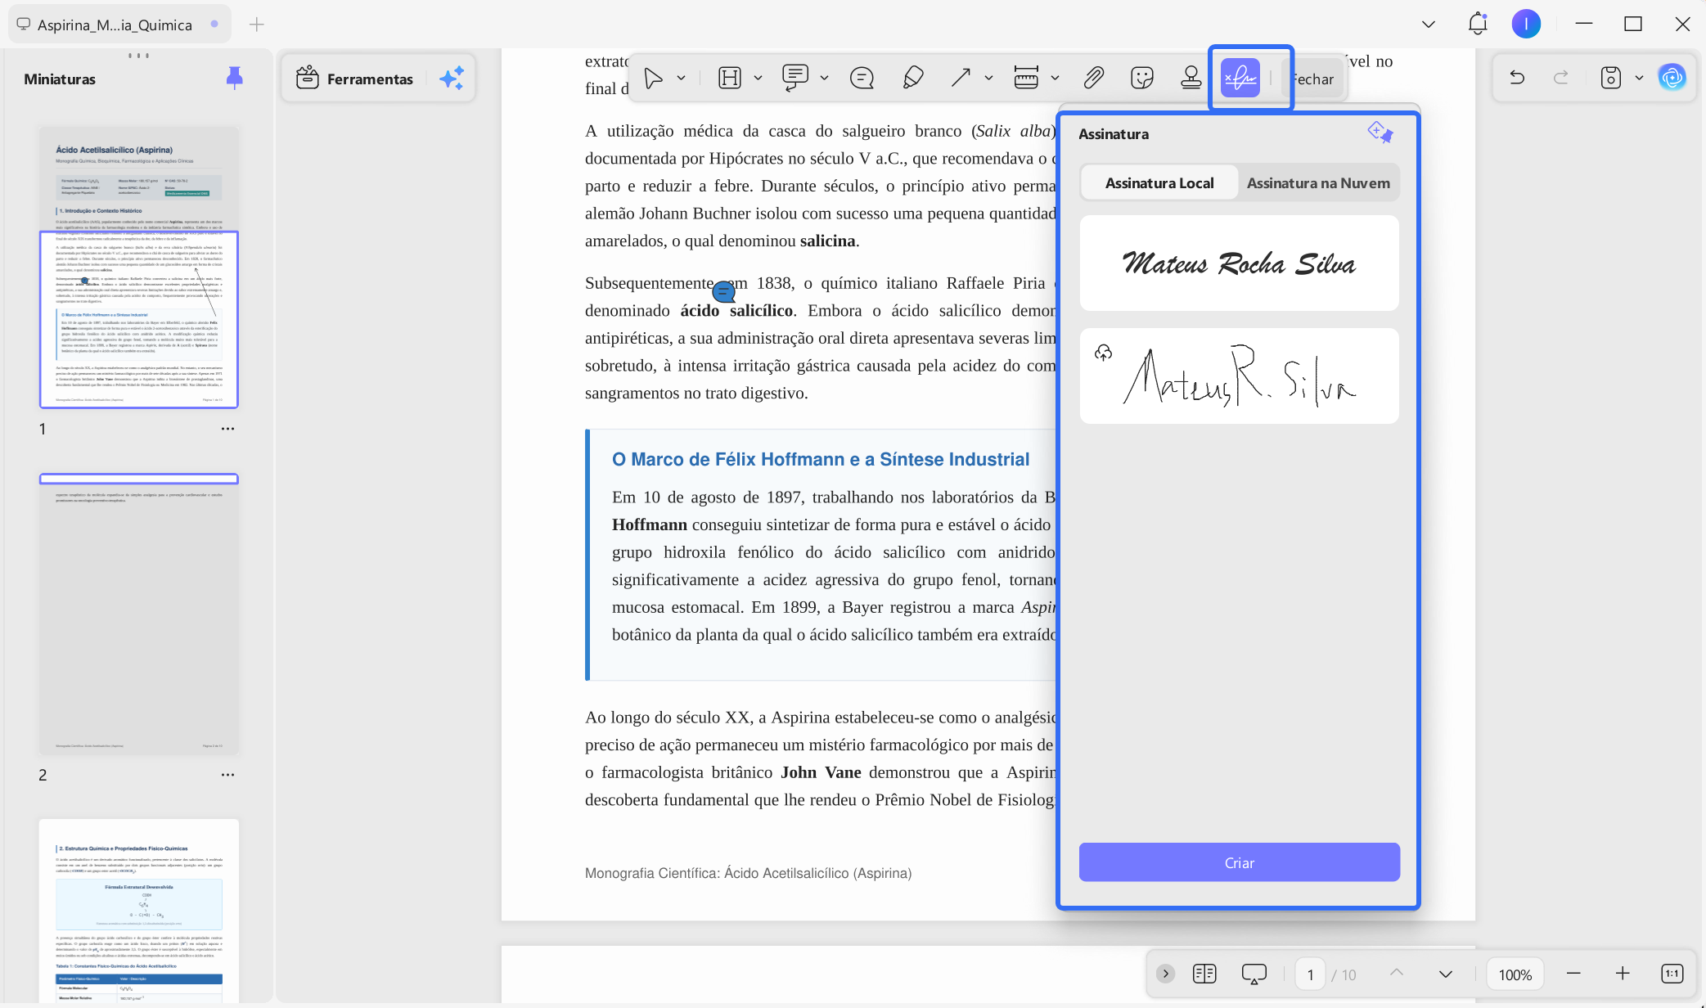
Task: Switch to Assinatura na Nuvem tab
Action: 1318,183
